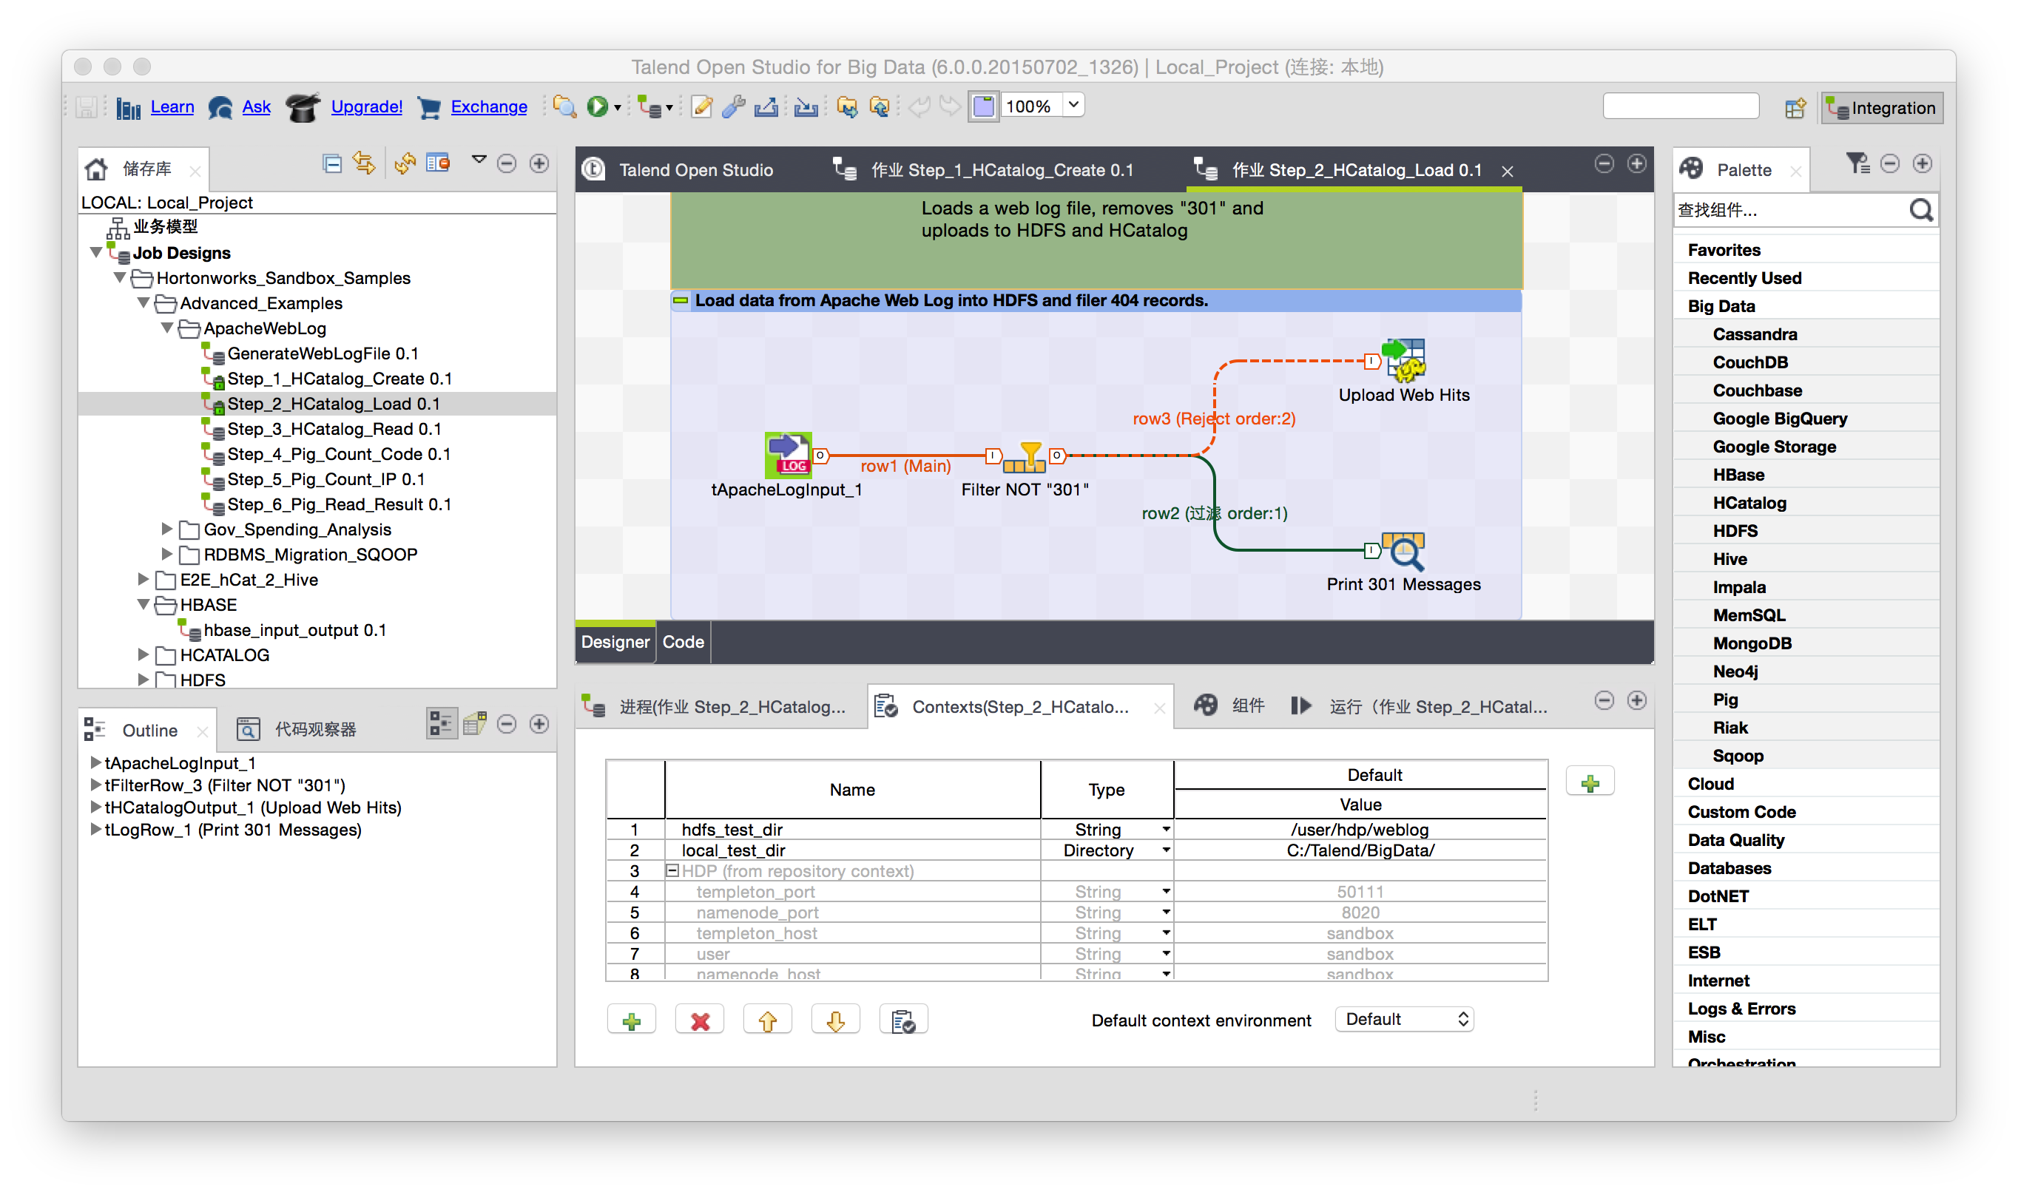Screen dimensions: 2018x1195
Task: Collapse the HDP repository context group
Action: (672, 870)
